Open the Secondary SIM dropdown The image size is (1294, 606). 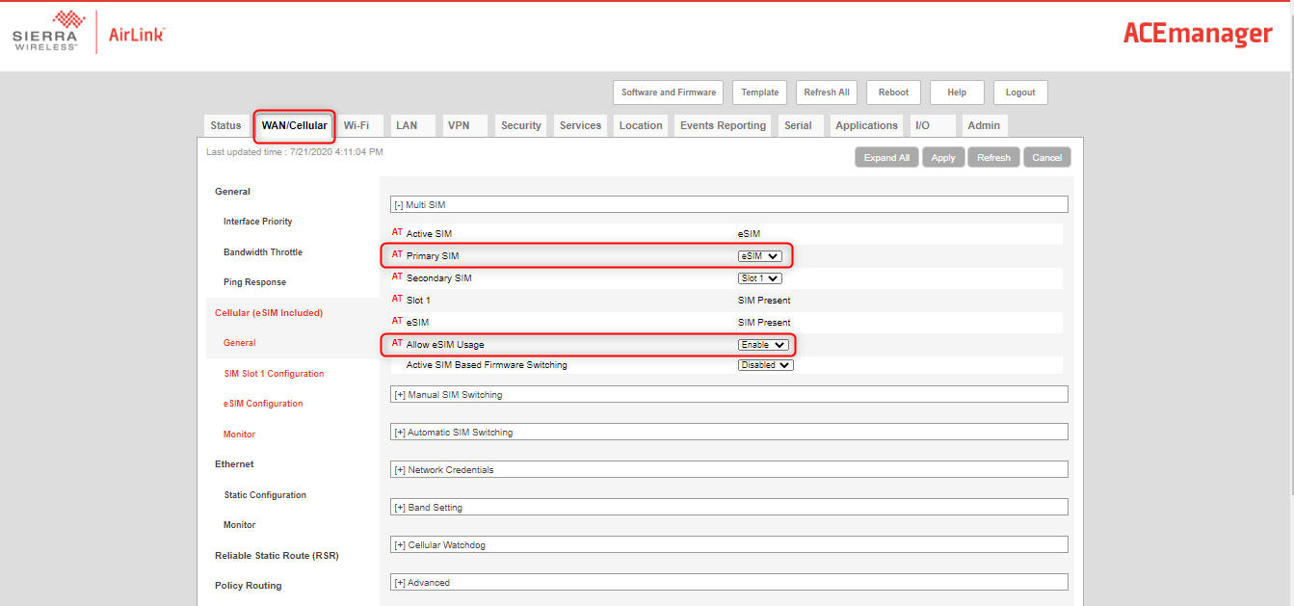[x=759, y=278]
